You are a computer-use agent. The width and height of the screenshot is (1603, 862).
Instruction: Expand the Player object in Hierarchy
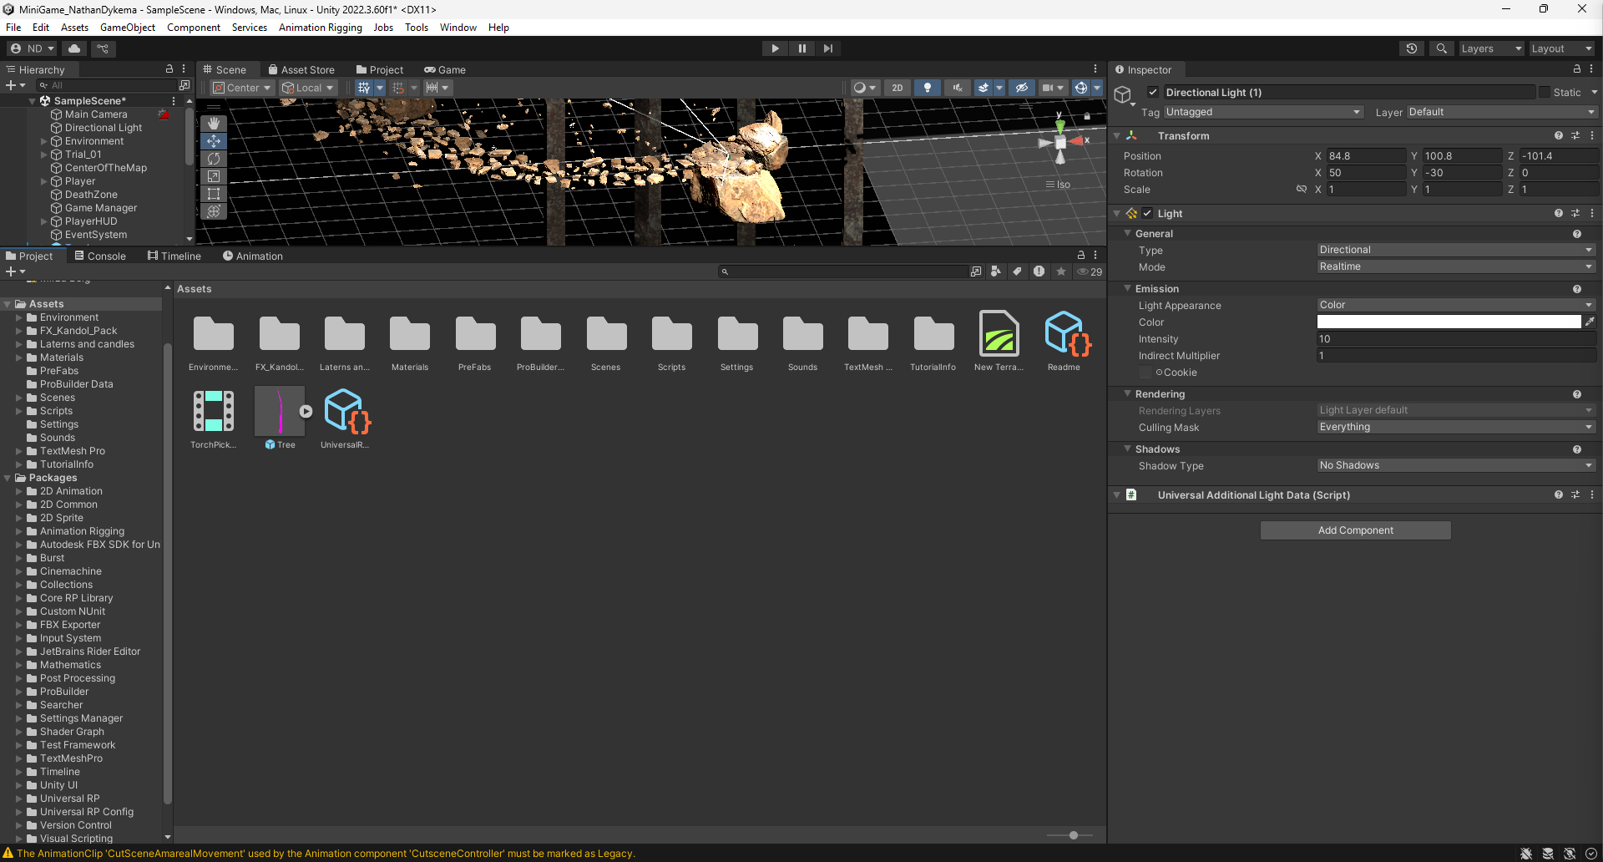(x=45, y=180)
